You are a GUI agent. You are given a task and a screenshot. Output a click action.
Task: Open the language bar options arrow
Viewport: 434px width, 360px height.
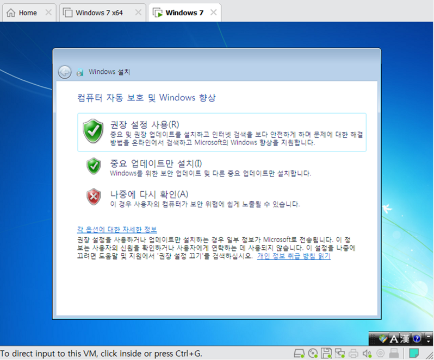pyautogui.click(x=428, y=342)
